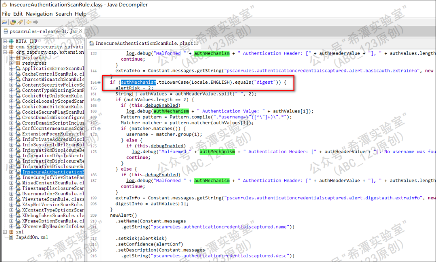
Task: Click the META-INF folder icon
Action: click(x=11, y=41)
